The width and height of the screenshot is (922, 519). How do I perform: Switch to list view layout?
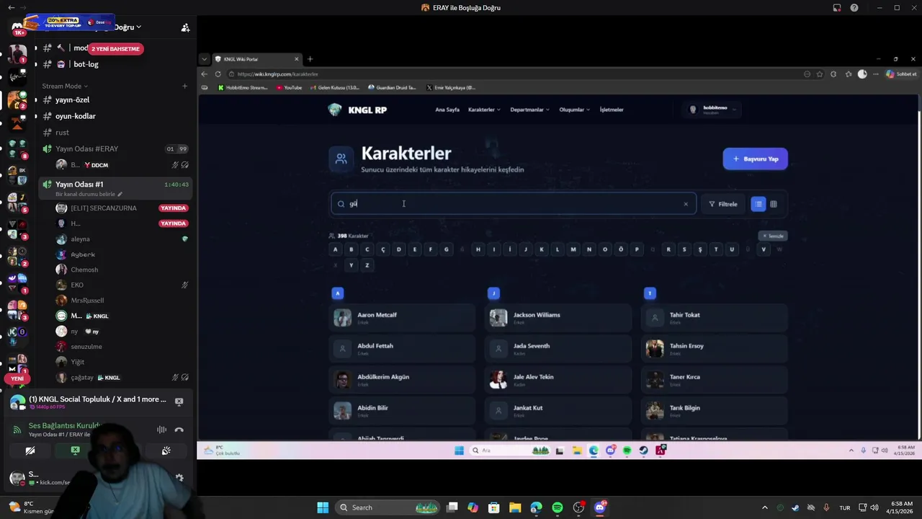point(758,204)
